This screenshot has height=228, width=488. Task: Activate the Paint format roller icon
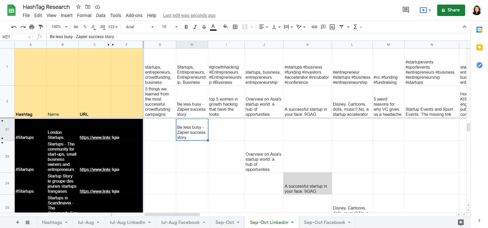pyautogui.click(x=41, y=27)
